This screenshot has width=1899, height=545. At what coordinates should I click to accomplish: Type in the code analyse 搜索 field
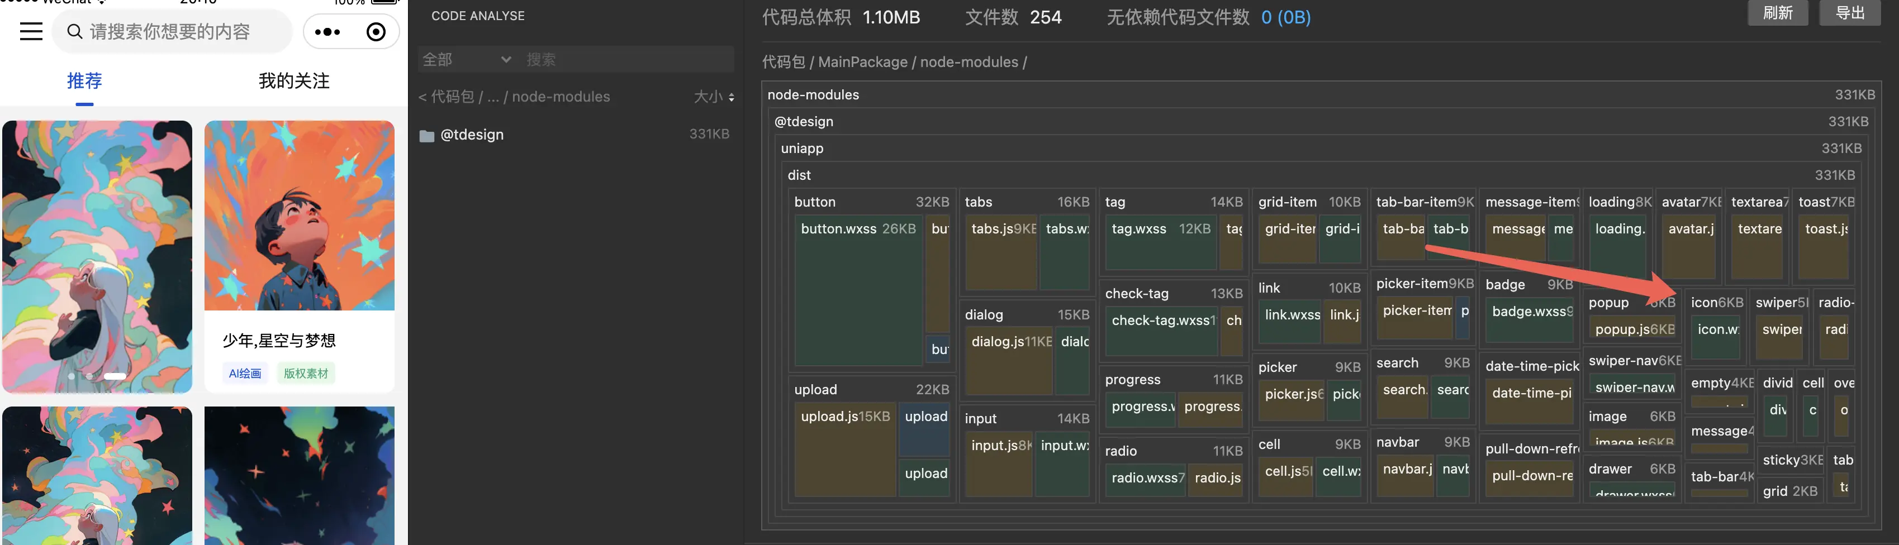point(626,60)
